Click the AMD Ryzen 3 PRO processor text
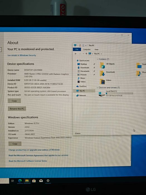 (x=46, y=75)
